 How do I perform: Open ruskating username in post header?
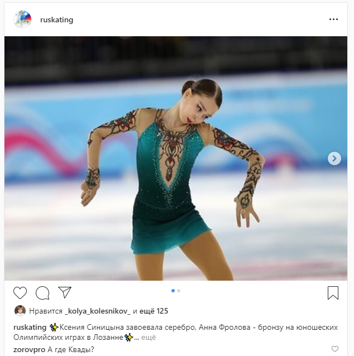[56, 20]
